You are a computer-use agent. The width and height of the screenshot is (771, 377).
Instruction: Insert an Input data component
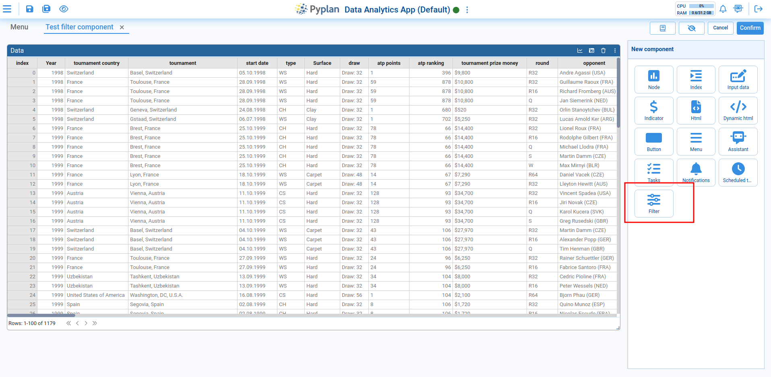click(x=738, y=79)
